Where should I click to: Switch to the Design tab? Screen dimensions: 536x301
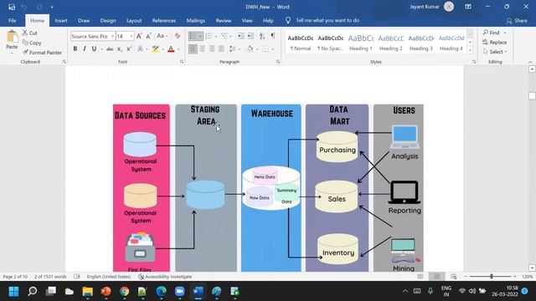108,20
